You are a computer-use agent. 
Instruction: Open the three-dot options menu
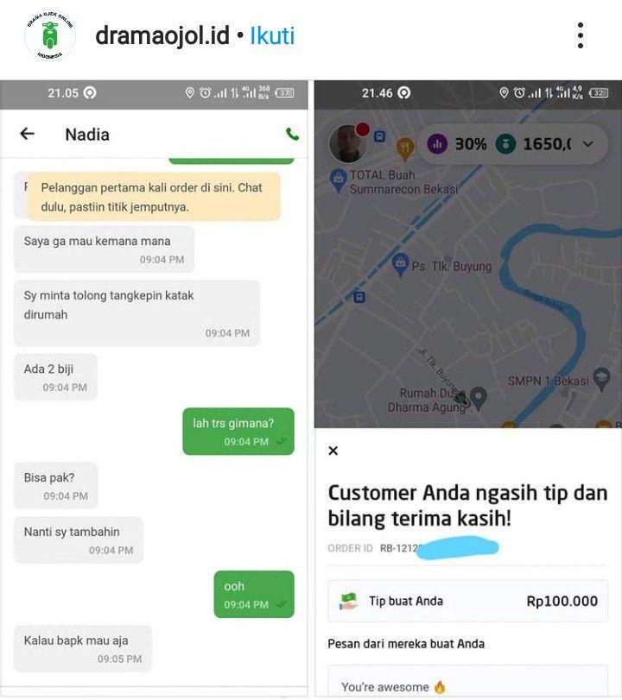point(580,35)
